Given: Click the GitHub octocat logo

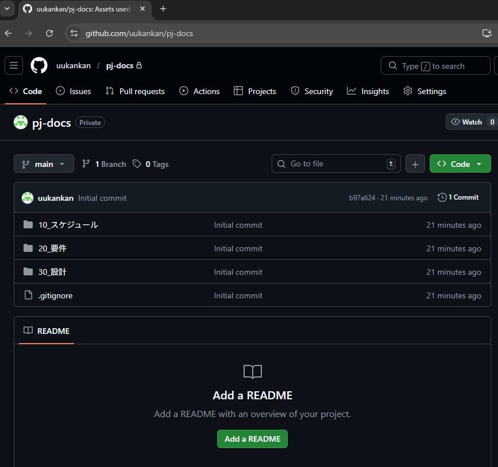Looking at the screenshot, I should pyautogui.click(x=39, y=66).
